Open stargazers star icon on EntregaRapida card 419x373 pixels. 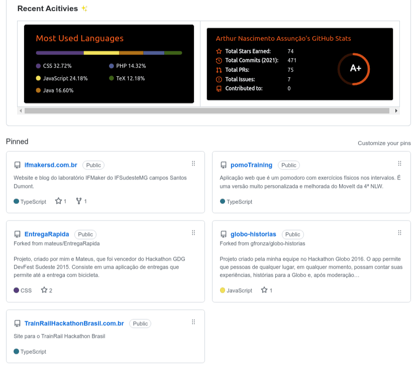coord(44,290)
